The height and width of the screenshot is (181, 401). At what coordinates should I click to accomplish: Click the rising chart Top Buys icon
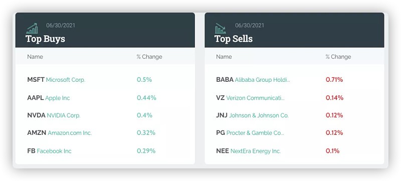[32, 29]
